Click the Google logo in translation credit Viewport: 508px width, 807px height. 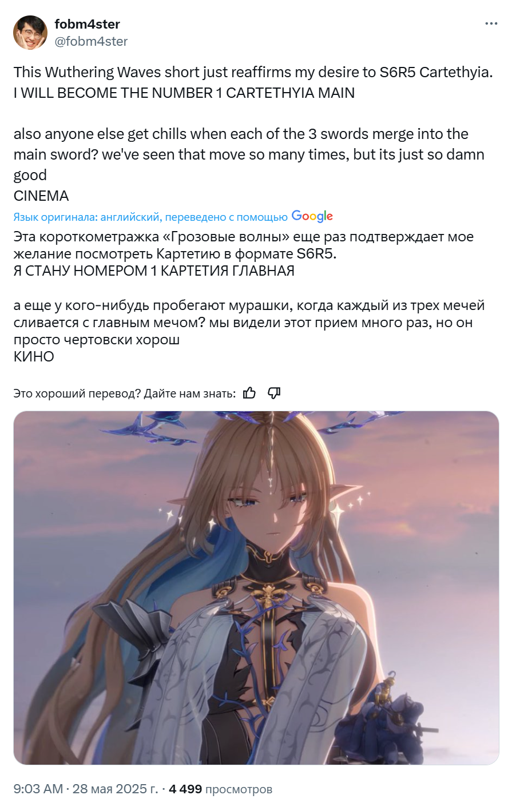tap(312, 216)
